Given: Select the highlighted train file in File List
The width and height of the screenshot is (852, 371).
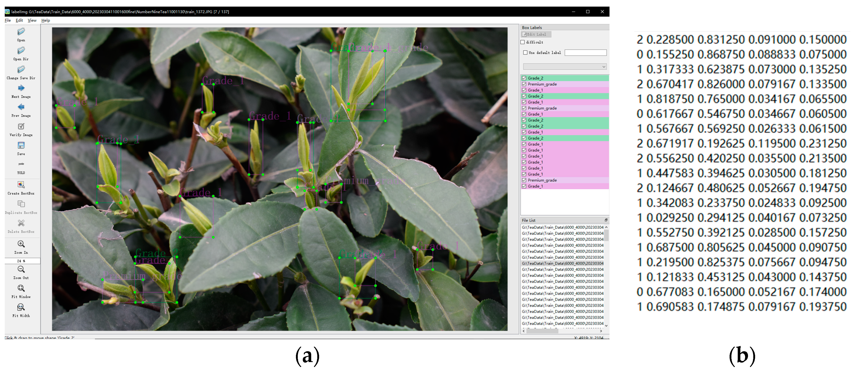Looking at the screenshot, I should [x=562, y=263].
